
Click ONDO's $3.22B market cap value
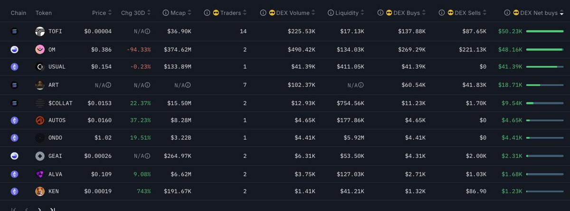tap(180, 138)
